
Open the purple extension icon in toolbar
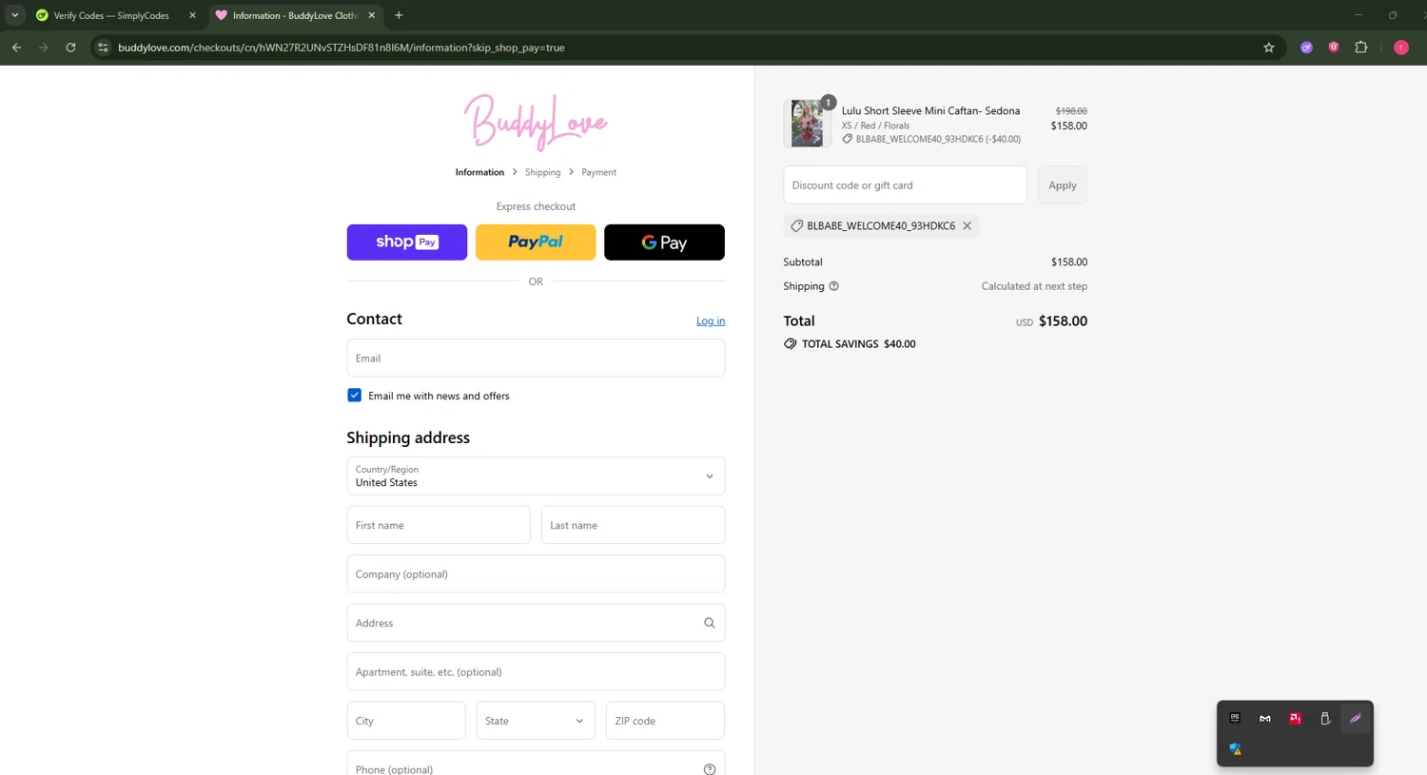1306,48
